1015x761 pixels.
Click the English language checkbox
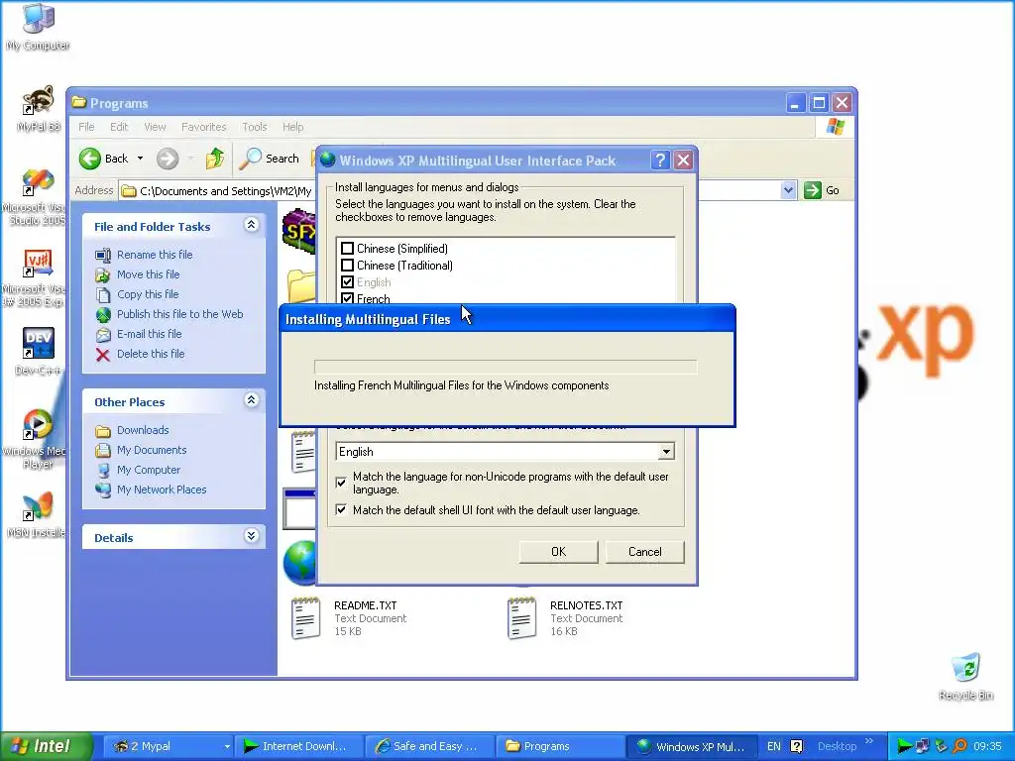coord(348,282)
